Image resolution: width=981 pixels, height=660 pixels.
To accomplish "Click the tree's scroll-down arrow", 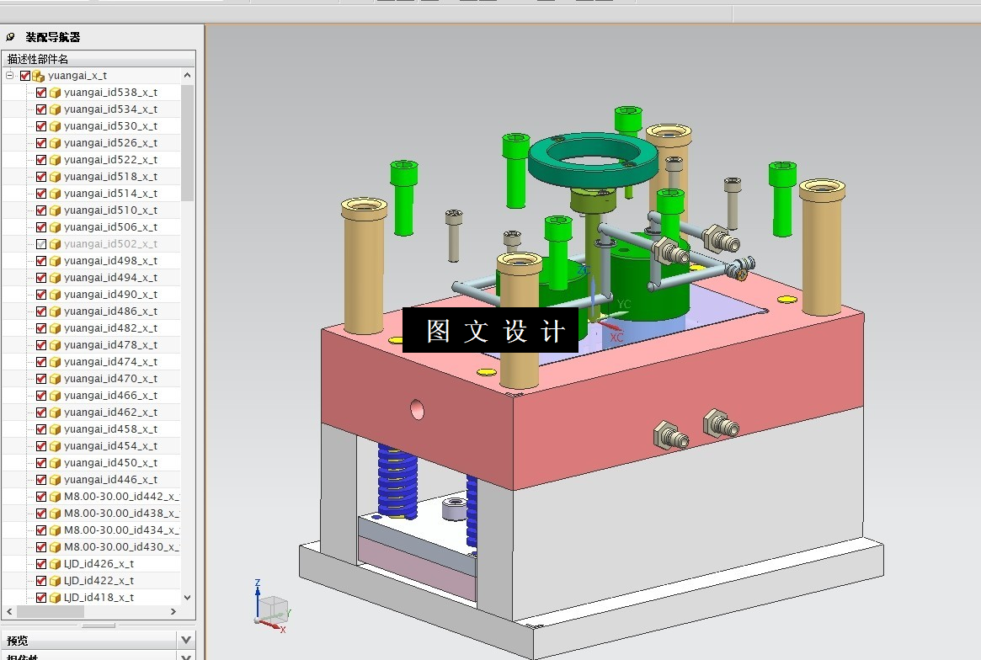I will [x=187, y=598].
